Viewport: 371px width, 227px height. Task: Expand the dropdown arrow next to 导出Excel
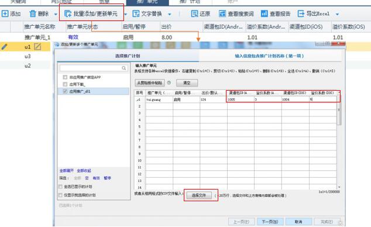pos(338,14)
